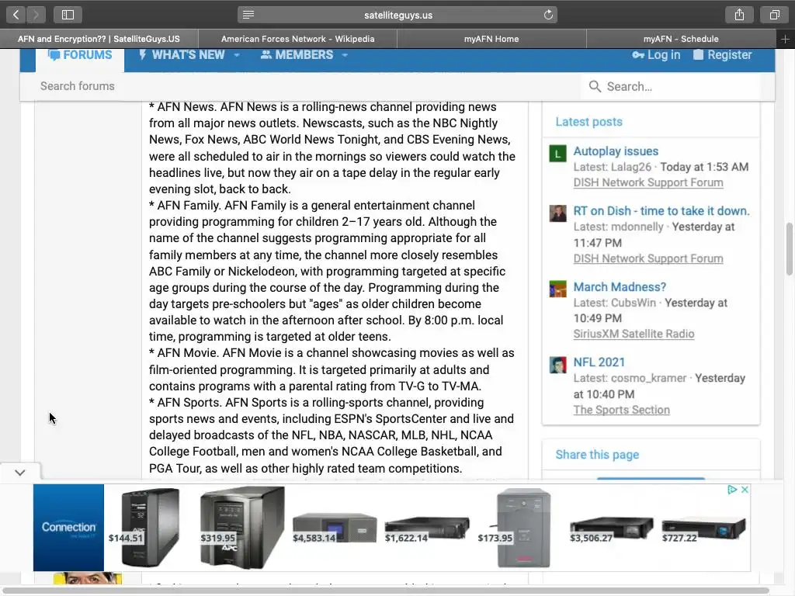The width and height of the screenshot is (795, 596).
Task: Expand Members dropdown arrow
Action: point(345,55)
